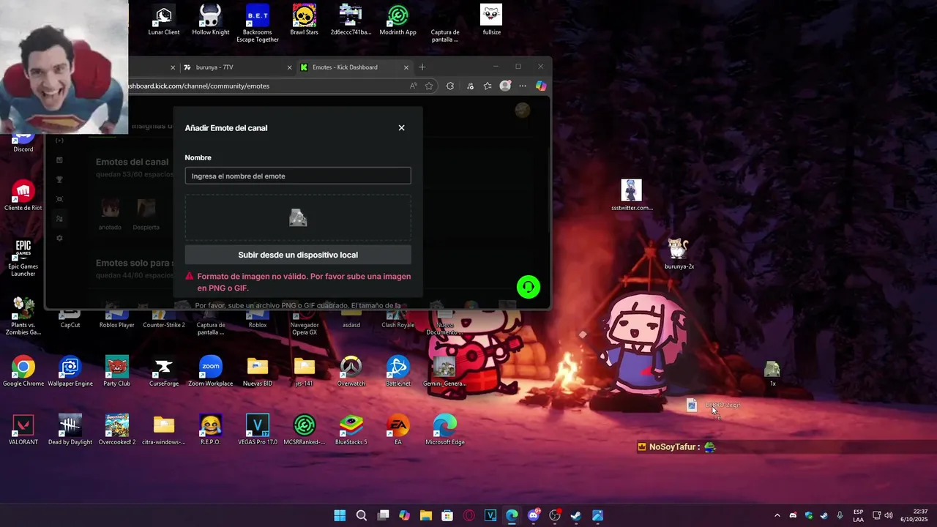Open the Windows Start menu

coord(340,515)
